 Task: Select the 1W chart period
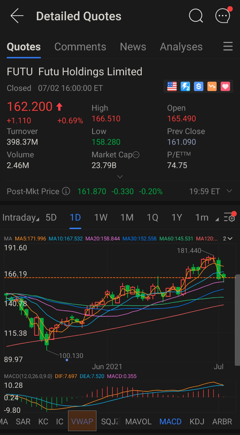click(101, 217)
